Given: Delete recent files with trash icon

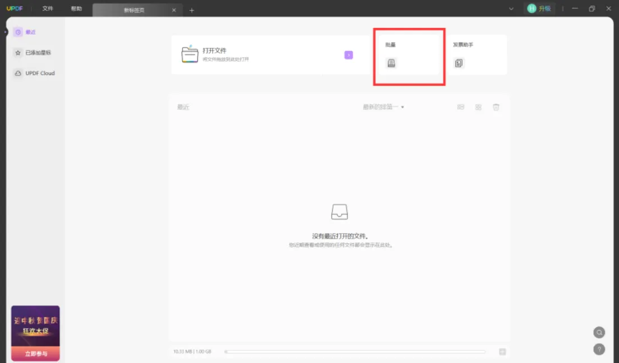Looking at the screenshot, I should [496, 107].
